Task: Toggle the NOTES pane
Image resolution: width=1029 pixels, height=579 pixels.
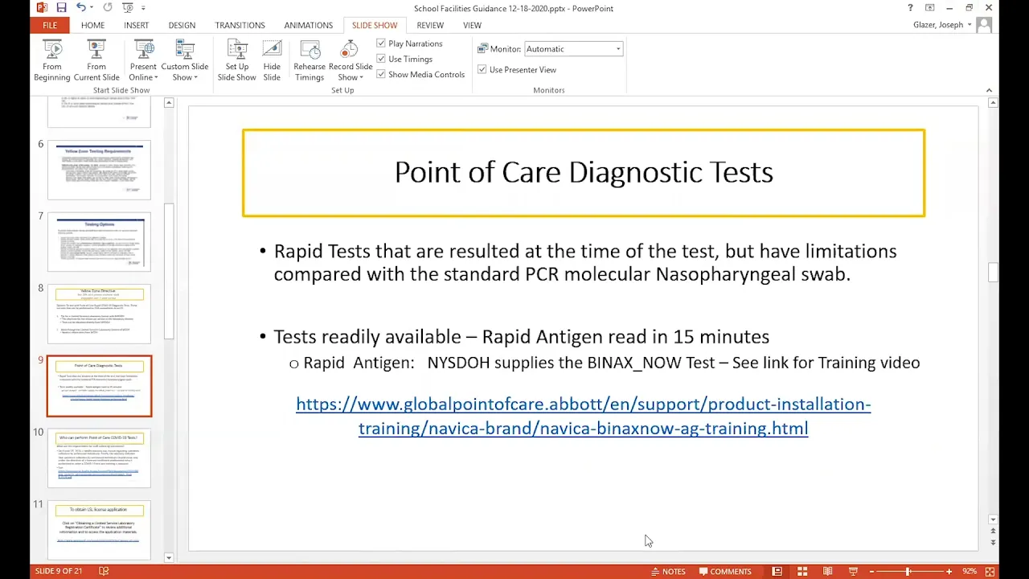Action: point(668,572)
